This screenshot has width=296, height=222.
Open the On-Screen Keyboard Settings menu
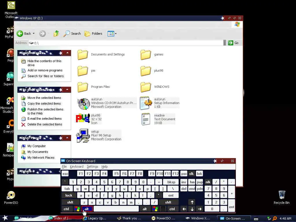pos(92,166)
